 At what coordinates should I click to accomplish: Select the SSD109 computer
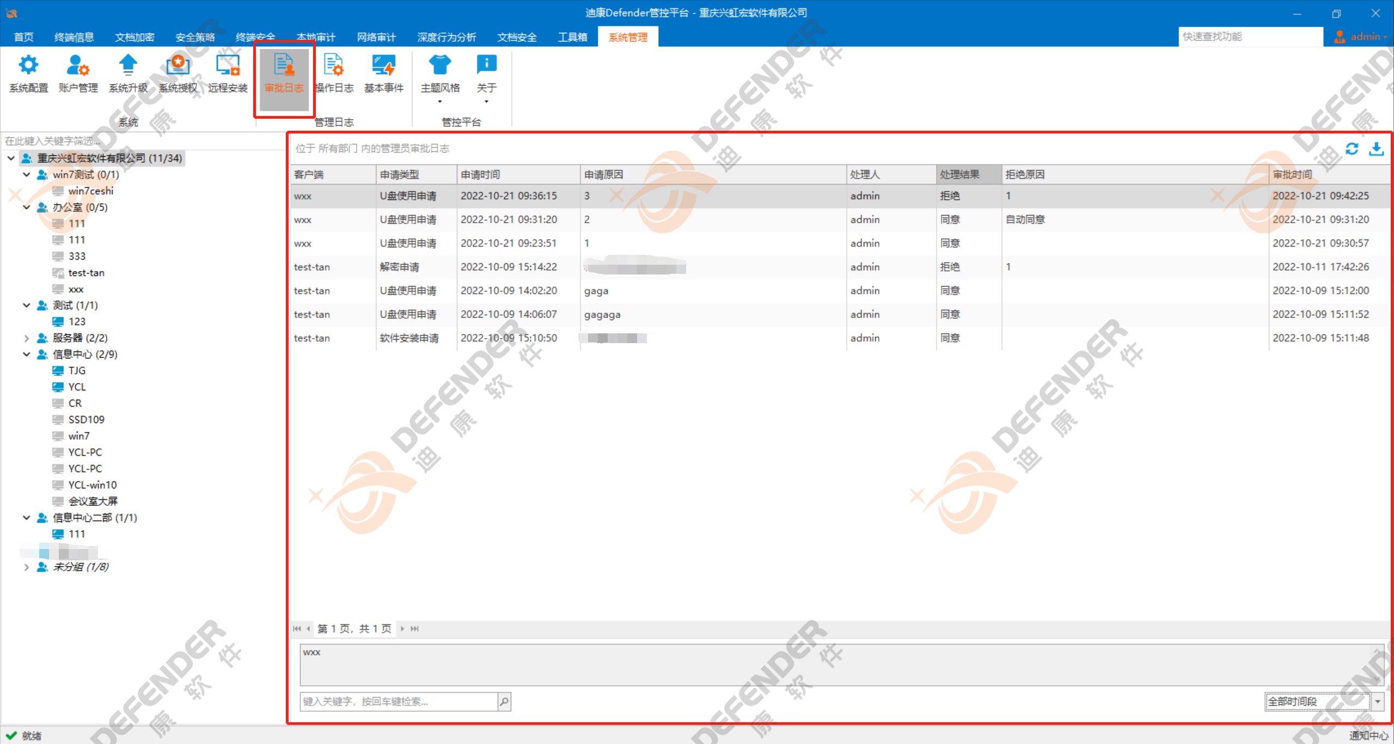pos(86,419)
